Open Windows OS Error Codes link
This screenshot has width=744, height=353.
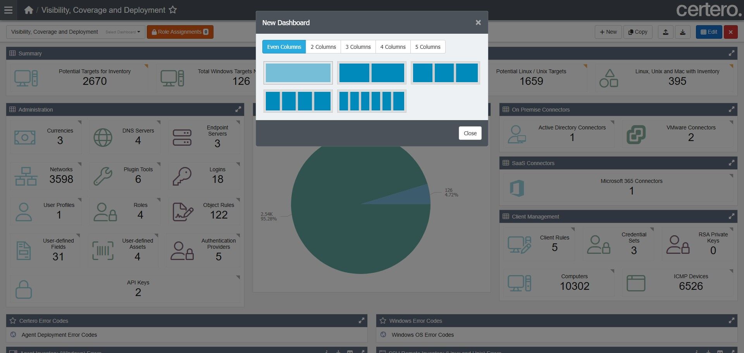pos(422,335)
